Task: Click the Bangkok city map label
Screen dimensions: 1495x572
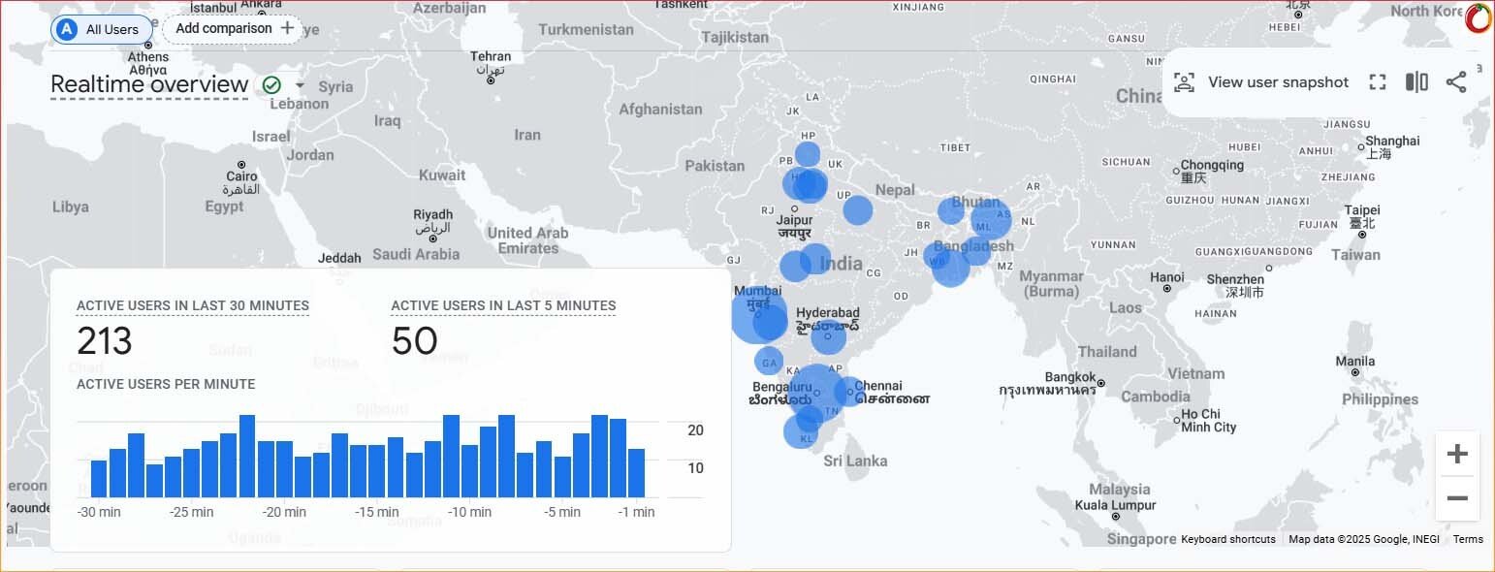Action: tap(1070, 377)
